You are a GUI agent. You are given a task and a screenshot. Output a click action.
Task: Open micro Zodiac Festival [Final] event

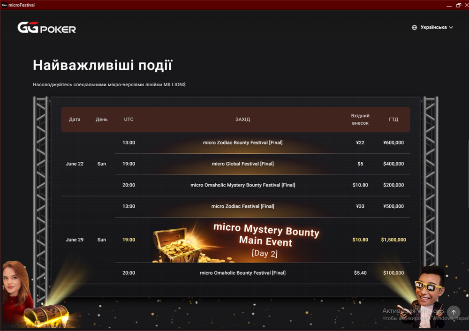[x=242, y=206]
